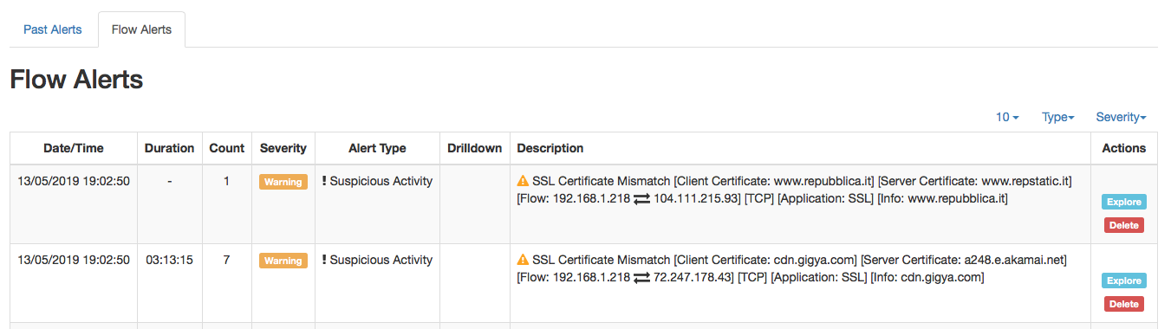Delete the www.repubblica.it alert
Viewport: 1171px width, 329px height.
(1124, 225)
